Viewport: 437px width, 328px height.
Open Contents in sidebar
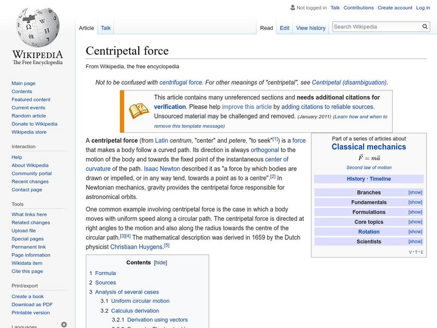click(x=22, y=91)
